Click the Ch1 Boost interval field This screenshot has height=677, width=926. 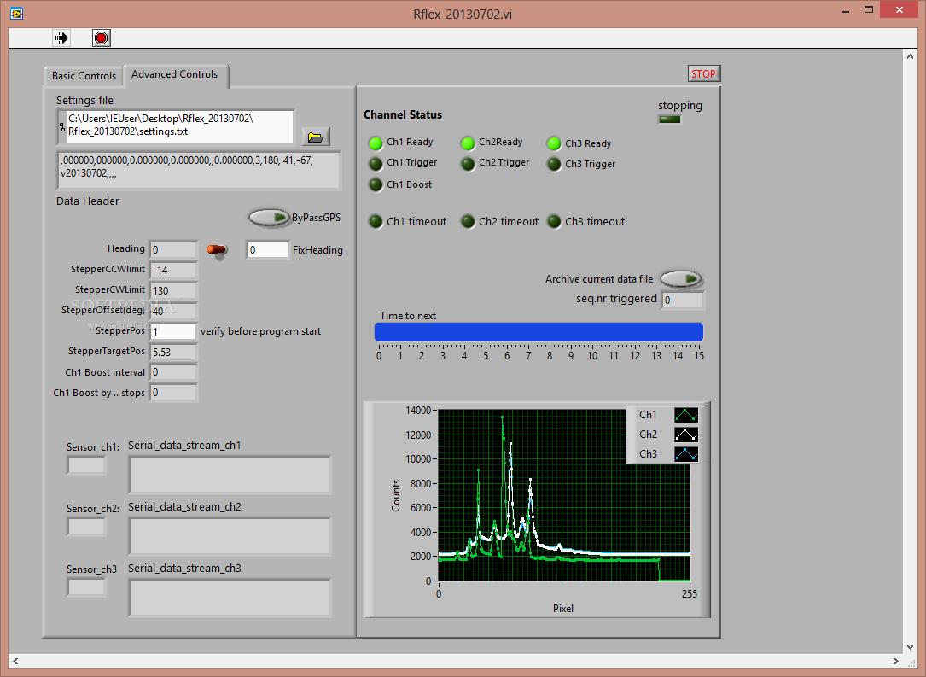(173, 372)
